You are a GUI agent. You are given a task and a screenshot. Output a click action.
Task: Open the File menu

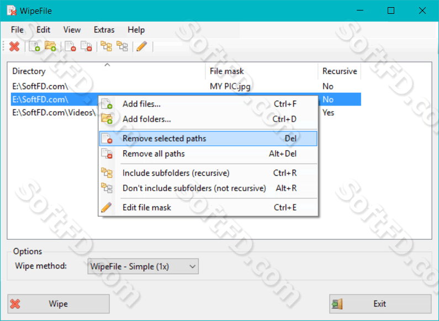[17, 30]
